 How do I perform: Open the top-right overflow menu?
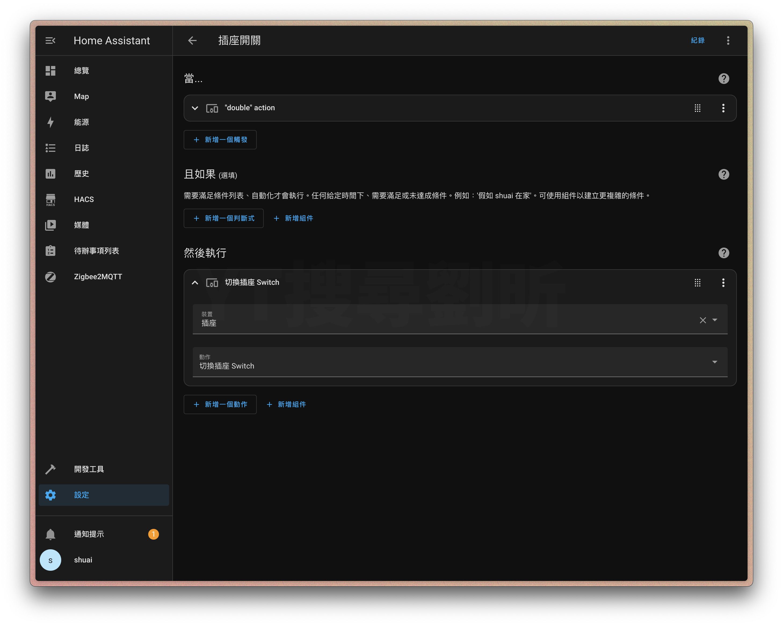point(728,40)
